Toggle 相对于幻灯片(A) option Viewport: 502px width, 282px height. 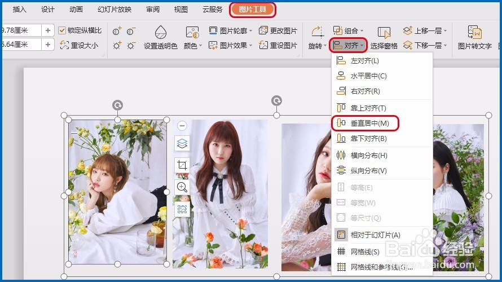tap(382, 235)
